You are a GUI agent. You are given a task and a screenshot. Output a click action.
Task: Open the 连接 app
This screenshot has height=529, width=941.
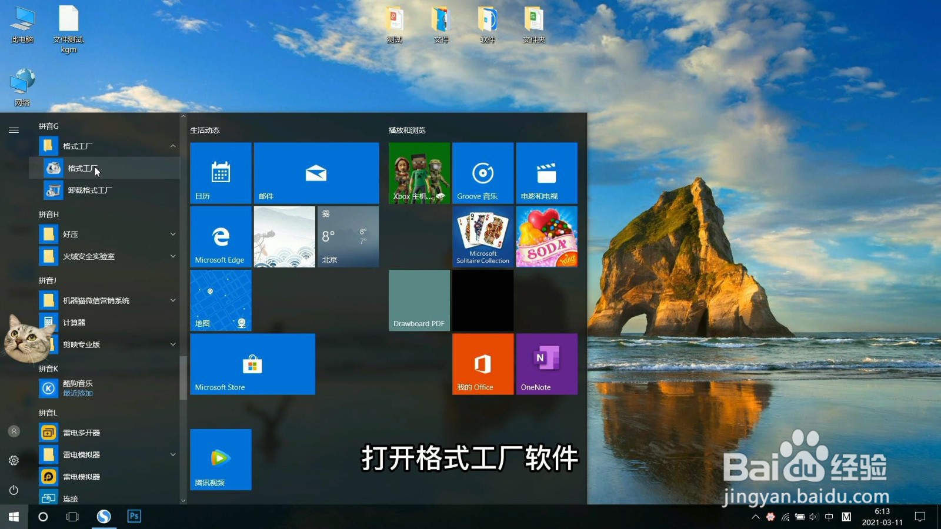pyautogui.click(x=105, y=498)
